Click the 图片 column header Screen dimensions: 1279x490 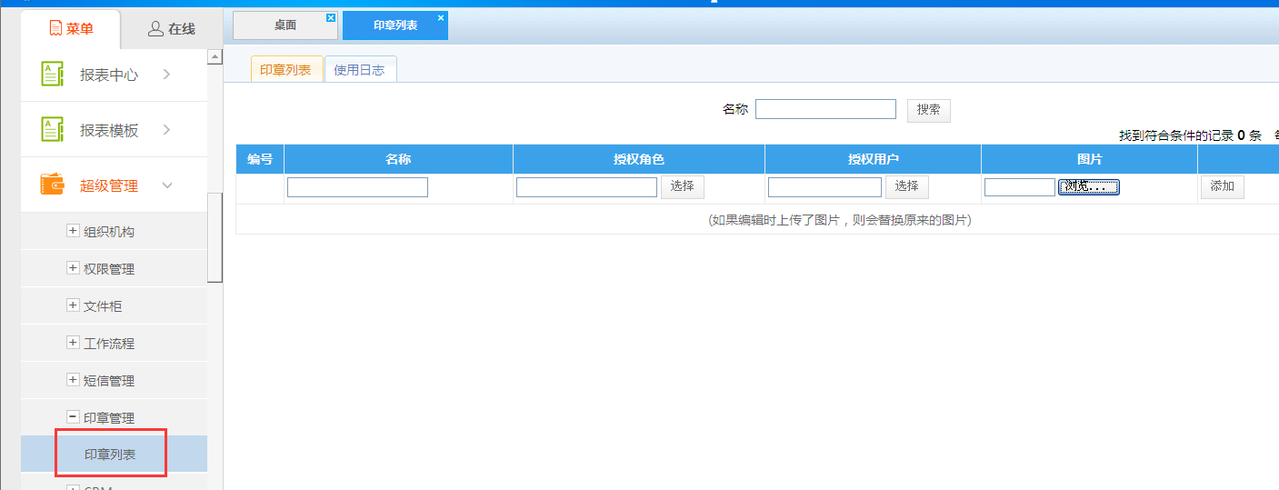(1090, 159)
